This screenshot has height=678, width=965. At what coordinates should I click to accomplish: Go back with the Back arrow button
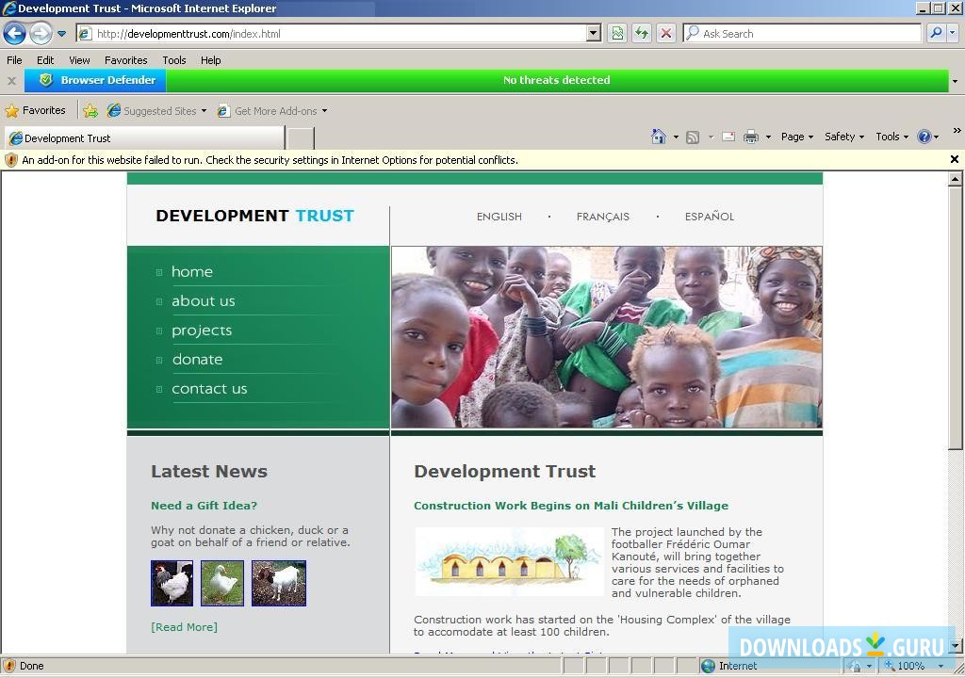15,33
